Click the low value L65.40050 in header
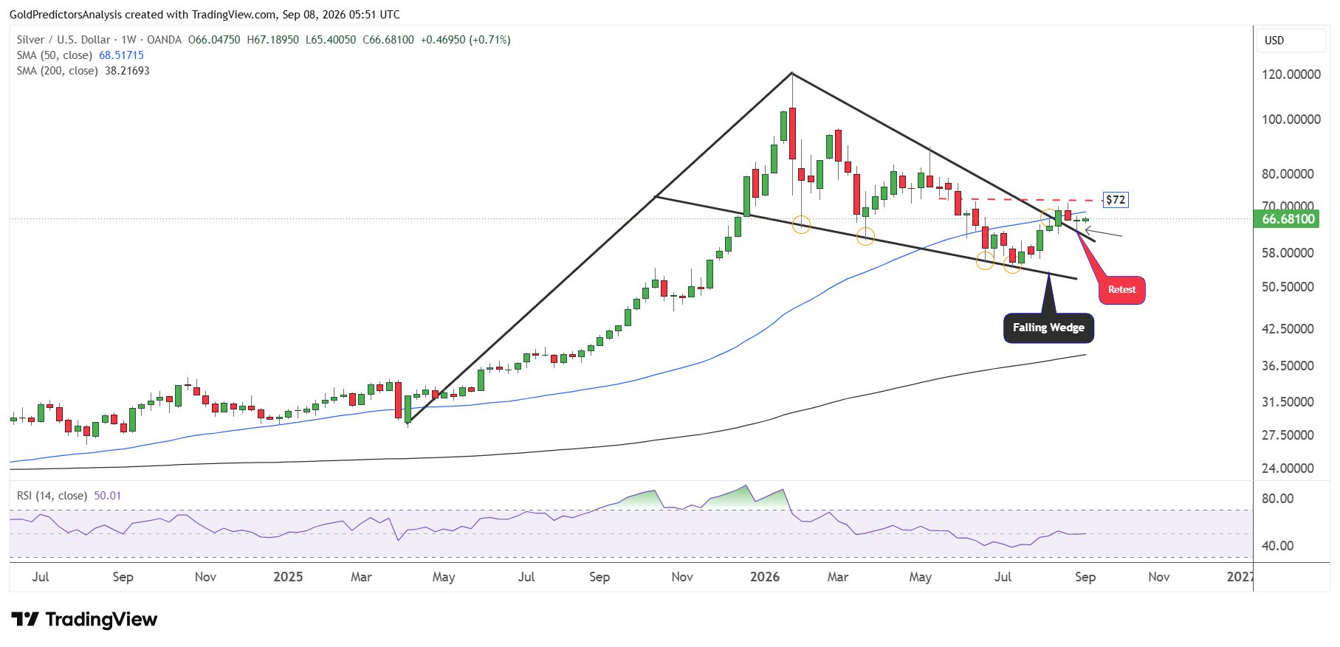The height and width of the screenshot is (647, 1340). (331, 40)
